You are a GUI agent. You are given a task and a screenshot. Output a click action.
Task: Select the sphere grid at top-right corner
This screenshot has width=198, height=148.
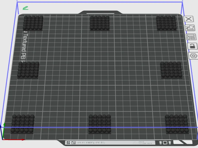click(166, 23)
